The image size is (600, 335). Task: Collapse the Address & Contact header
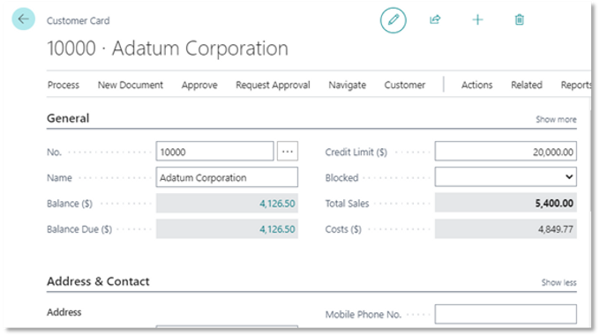pyautogui.click(x=98, y=281)
